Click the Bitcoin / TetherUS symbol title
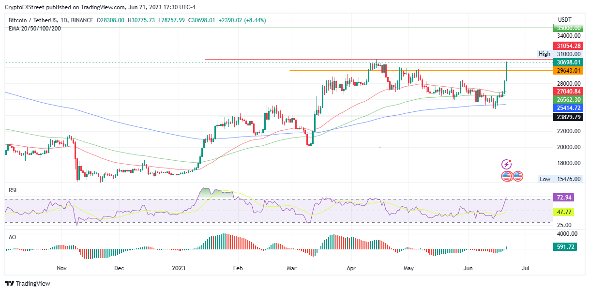This screenshot has height=292, width=590. coord(38,20)
